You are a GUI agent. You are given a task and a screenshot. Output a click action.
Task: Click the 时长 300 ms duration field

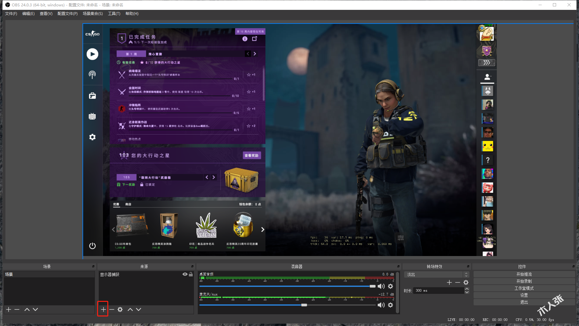(x=439, y=290)
